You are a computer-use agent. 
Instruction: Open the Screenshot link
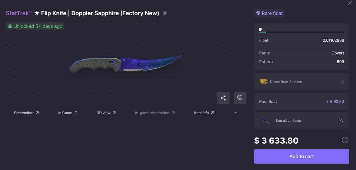pyautogui.click(x=26, y=113)
